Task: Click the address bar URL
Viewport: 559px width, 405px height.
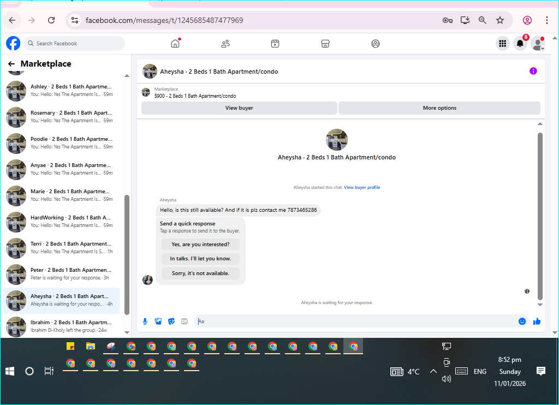Action: click(x=164, y=20)
